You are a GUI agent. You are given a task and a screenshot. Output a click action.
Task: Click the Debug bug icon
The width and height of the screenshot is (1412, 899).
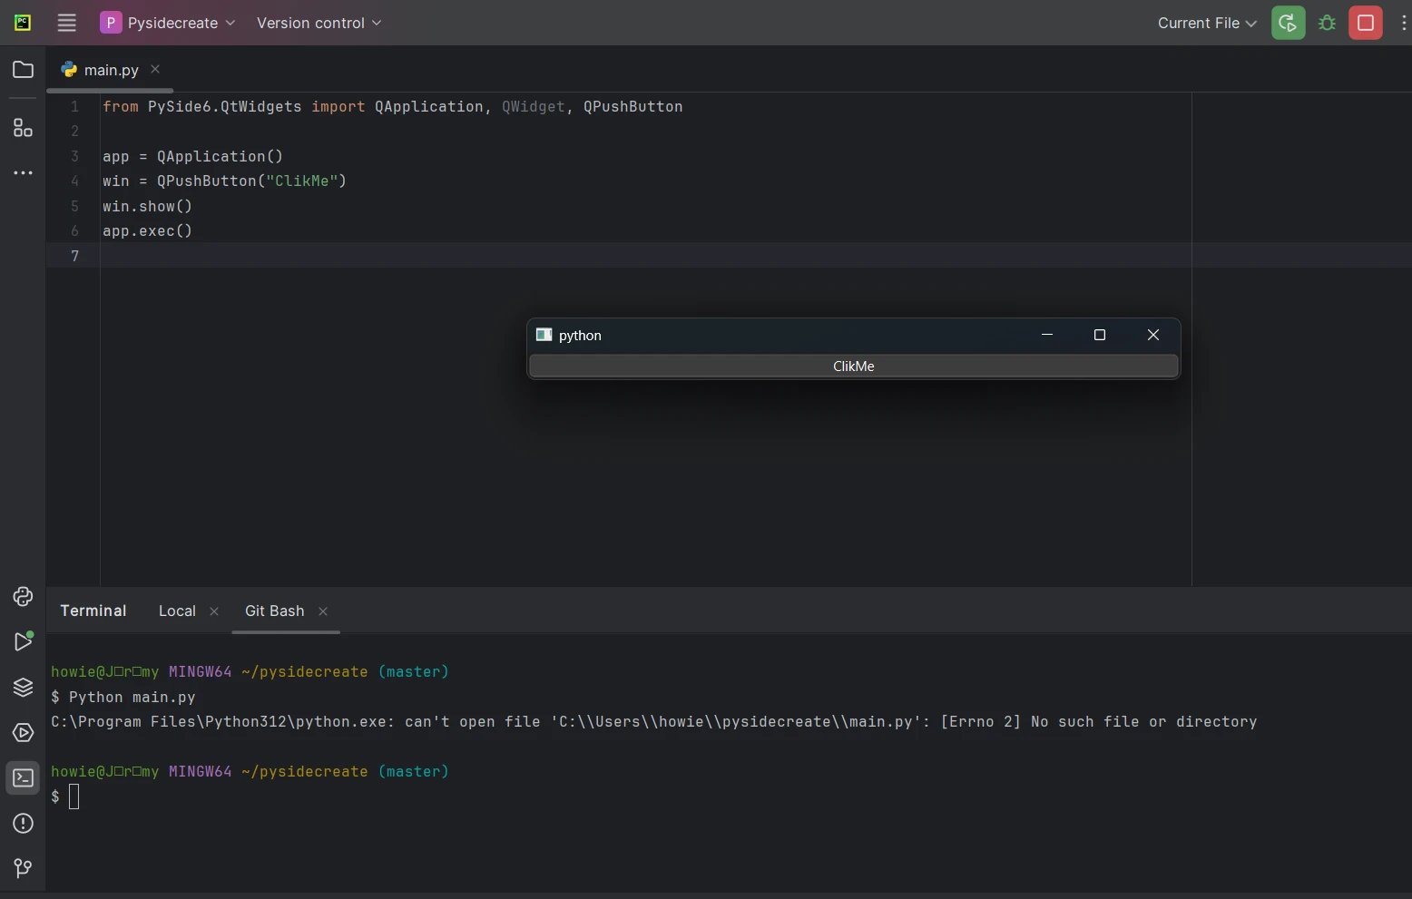1327,23
